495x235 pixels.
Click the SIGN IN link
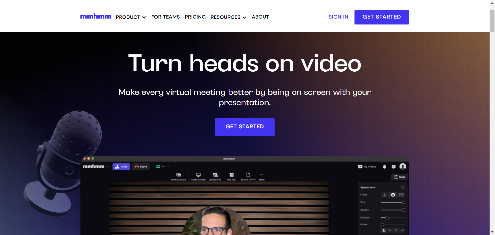338,17
